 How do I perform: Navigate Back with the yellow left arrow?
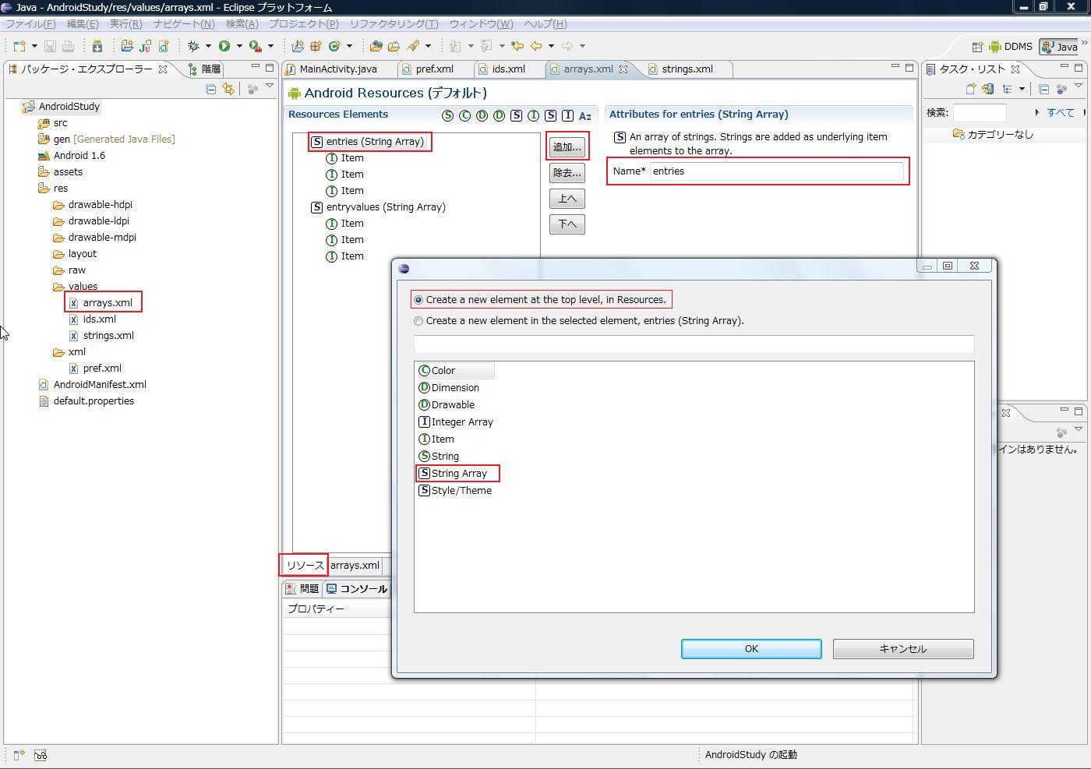[536, 47]
